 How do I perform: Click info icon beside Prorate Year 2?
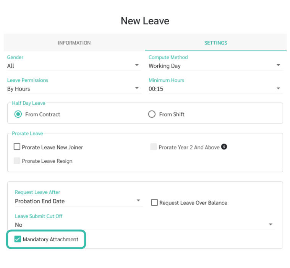224,147
